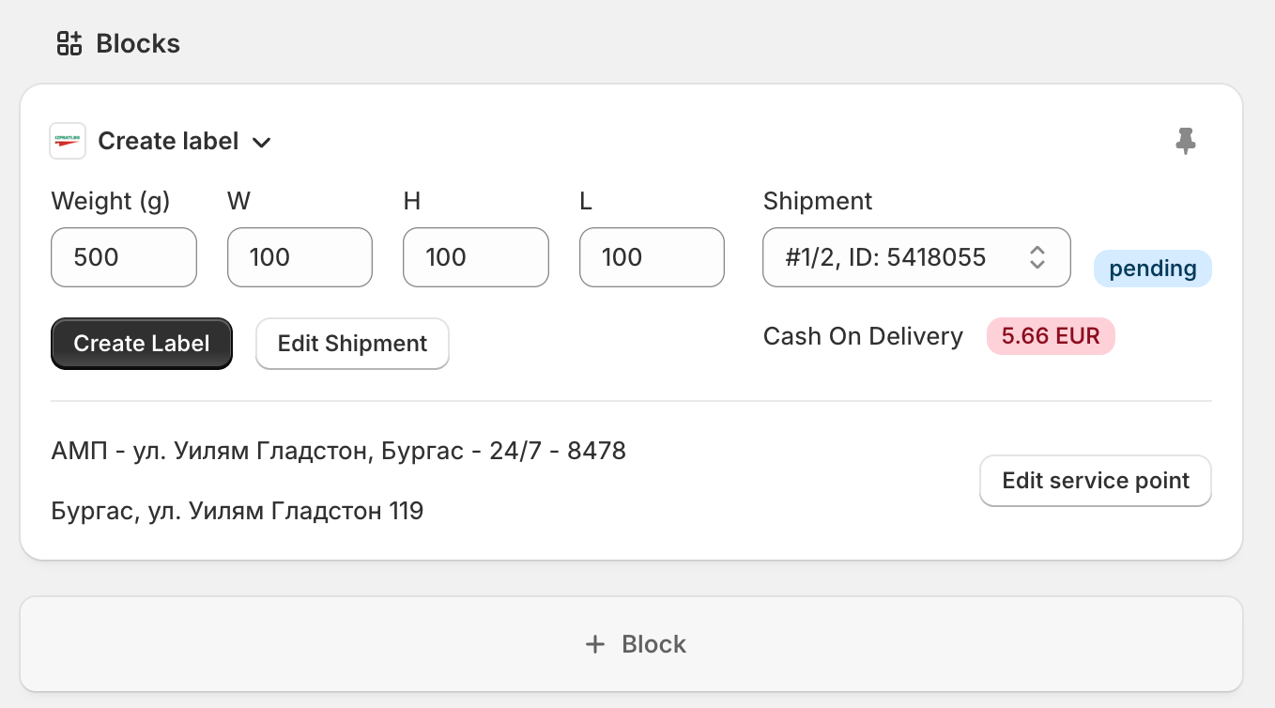Click Edit service point button
The height and width of the screenshot is (708, 1275).
1096,481
